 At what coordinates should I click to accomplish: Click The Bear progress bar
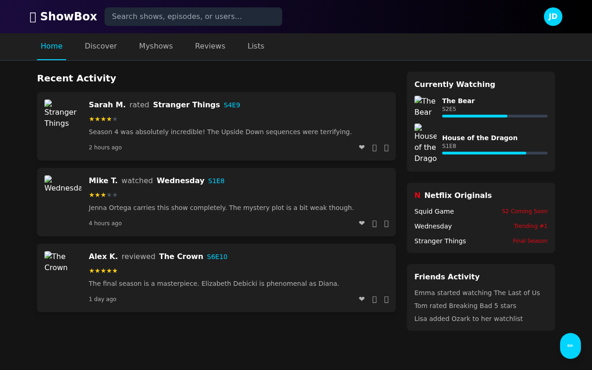click(x=494, y=116)
